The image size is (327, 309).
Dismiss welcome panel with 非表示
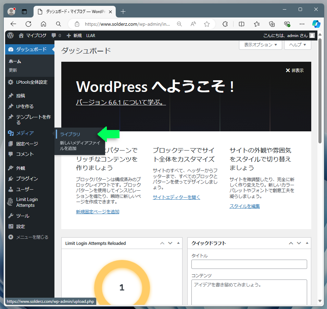[294, 70]
